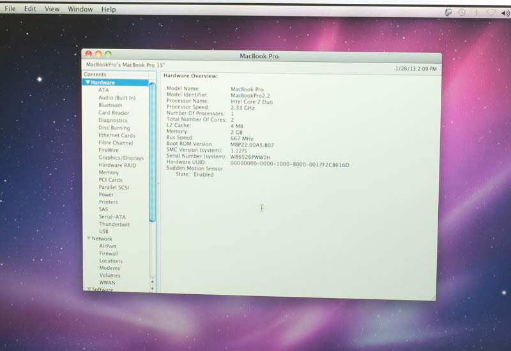Click the L2 Cache value 4 MB
The image size is (511, 351).
click(236, 126)
